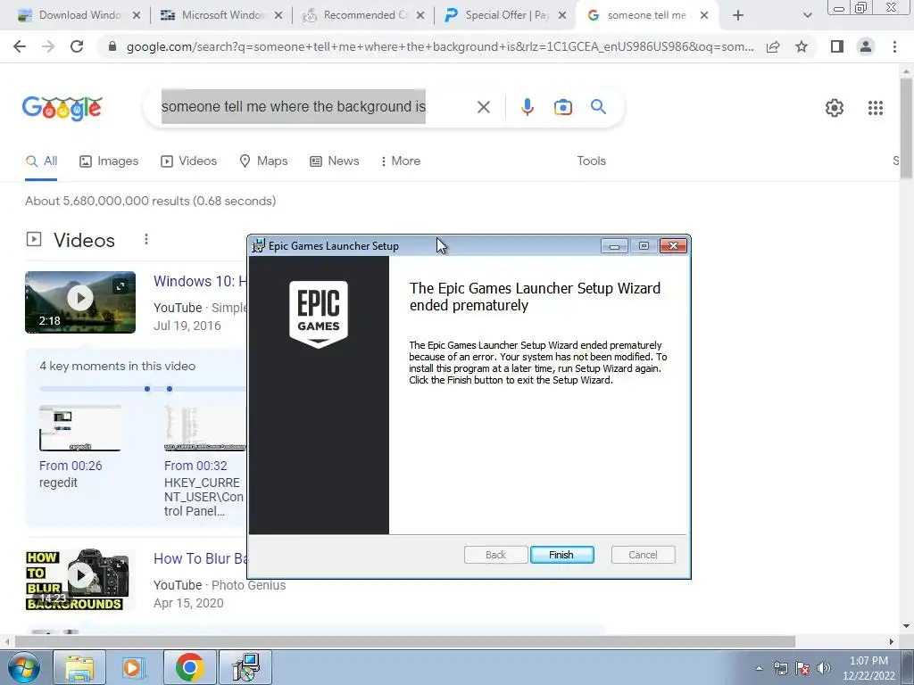The width and height of the screenshot is (914, 685).
Task: Play the How To Blur Backgrounds video thumbnail
Action: coord(80,580)
